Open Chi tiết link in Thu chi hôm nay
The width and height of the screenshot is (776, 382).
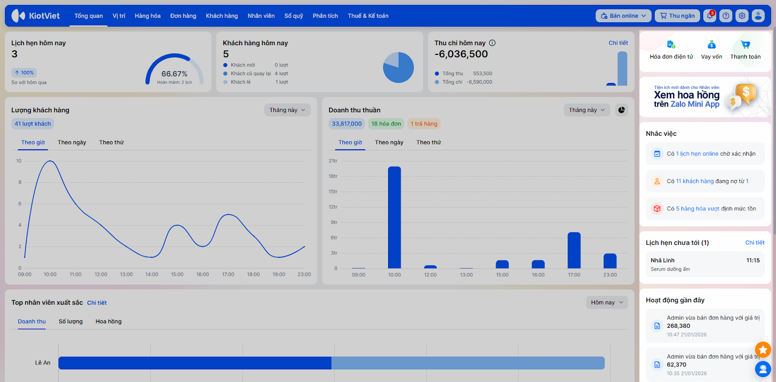point(618,43)
